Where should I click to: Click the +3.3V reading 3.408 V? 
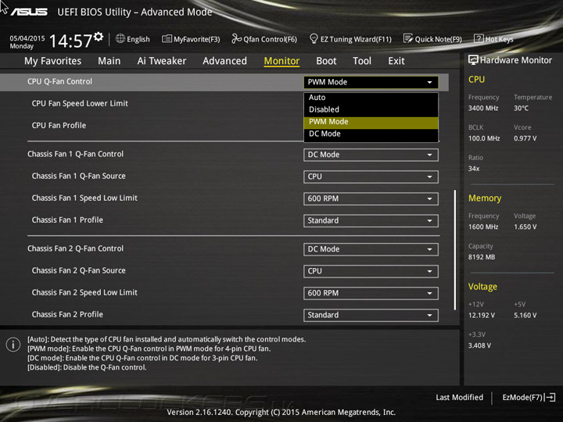[x=479, y=345]
